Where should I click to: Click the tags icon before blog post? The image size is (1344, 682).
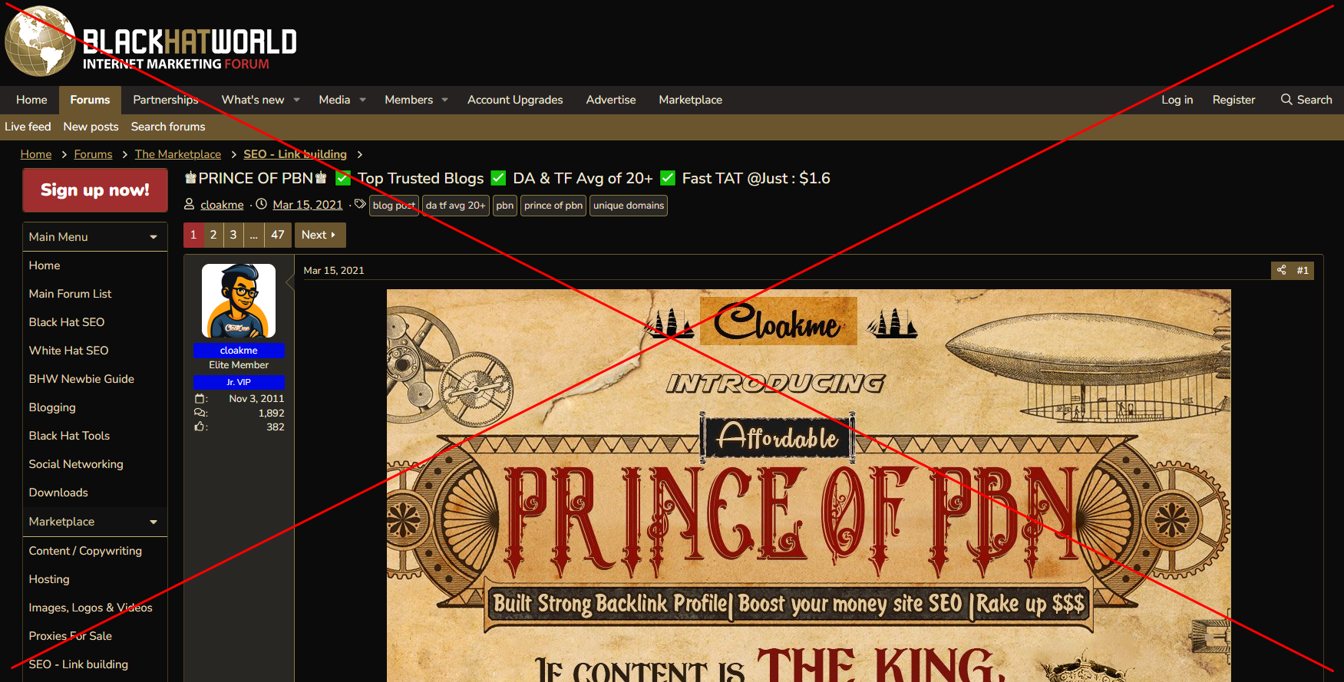click(x=360, y=204)
